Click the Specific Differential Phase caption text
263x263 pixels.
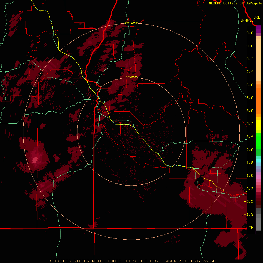pyautogui.click(x=133, y=261)
